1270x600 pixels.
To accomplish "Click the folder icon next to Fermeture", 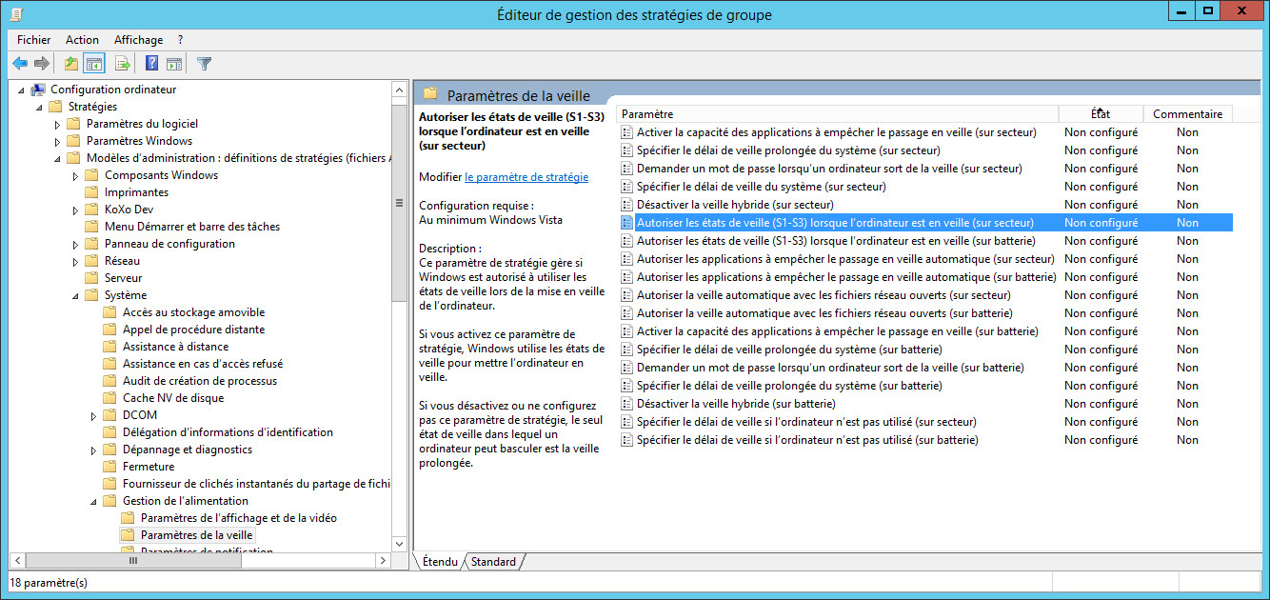I will [x=109, y=467].
